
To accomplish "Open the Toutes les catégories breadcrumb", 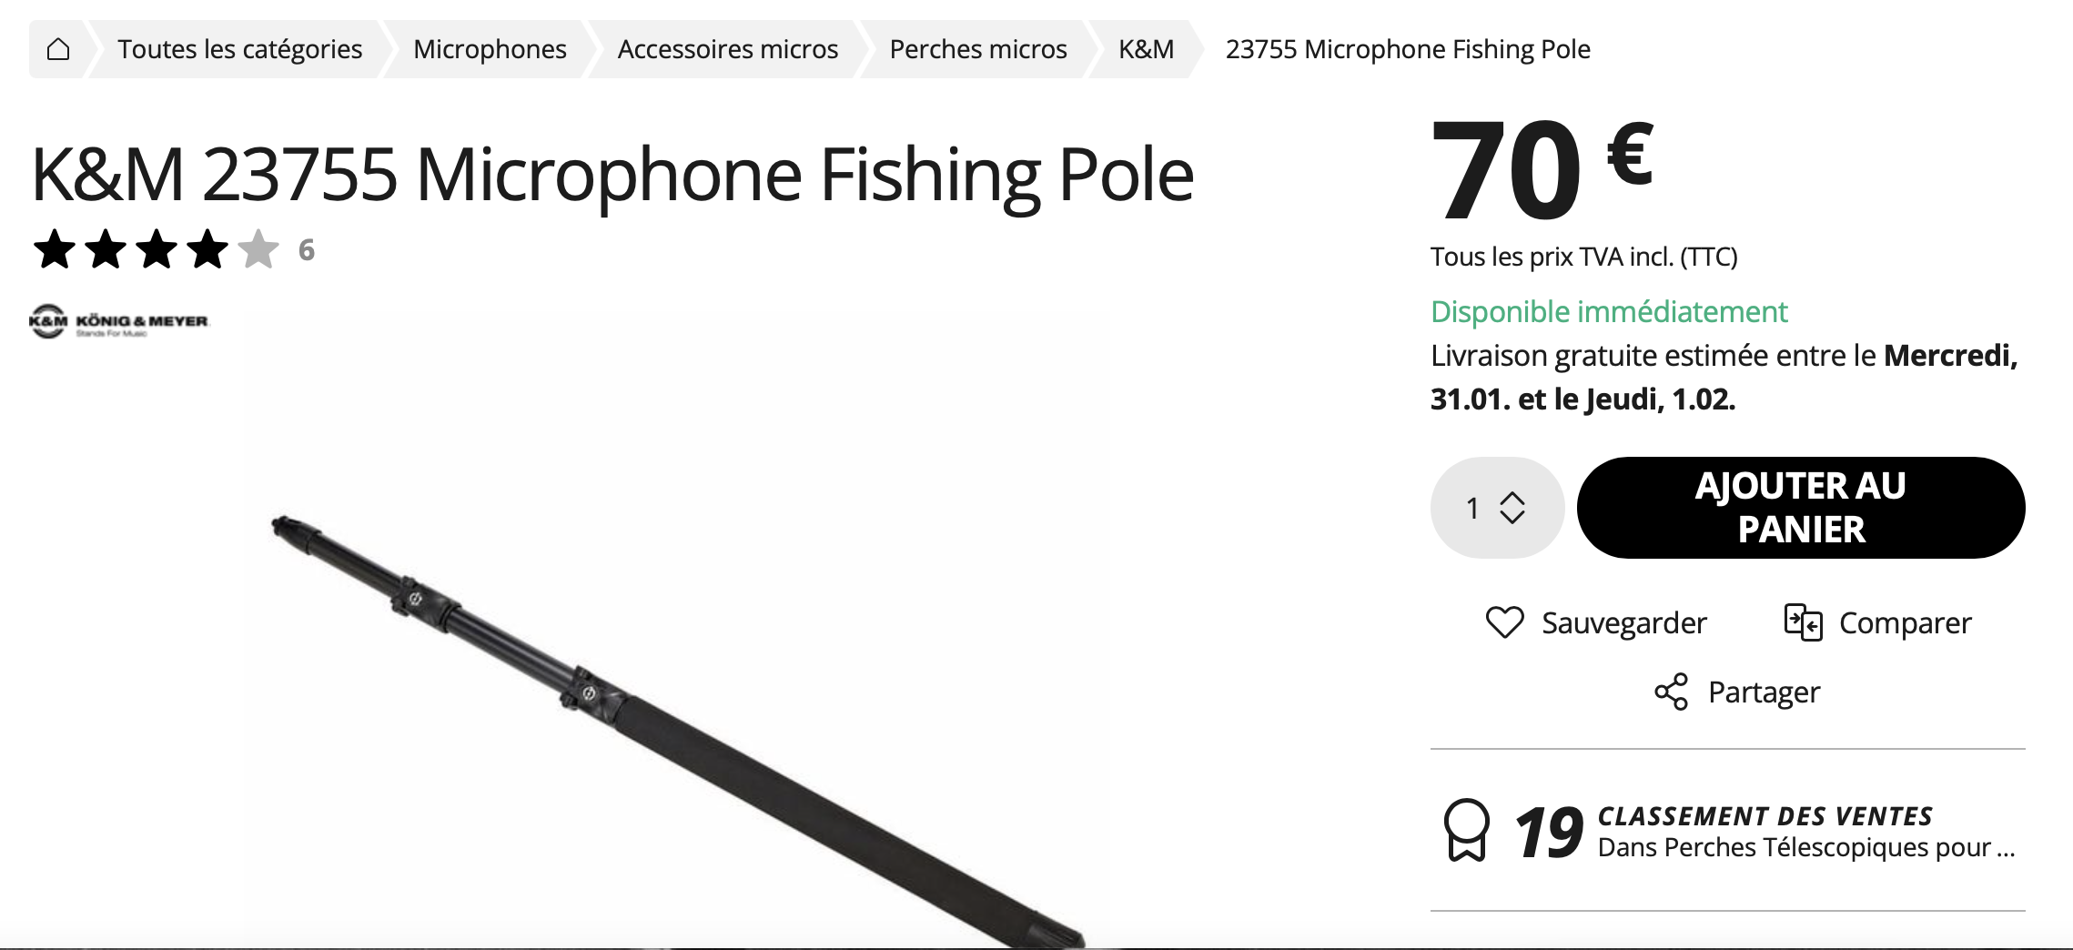I will (239, 49).
